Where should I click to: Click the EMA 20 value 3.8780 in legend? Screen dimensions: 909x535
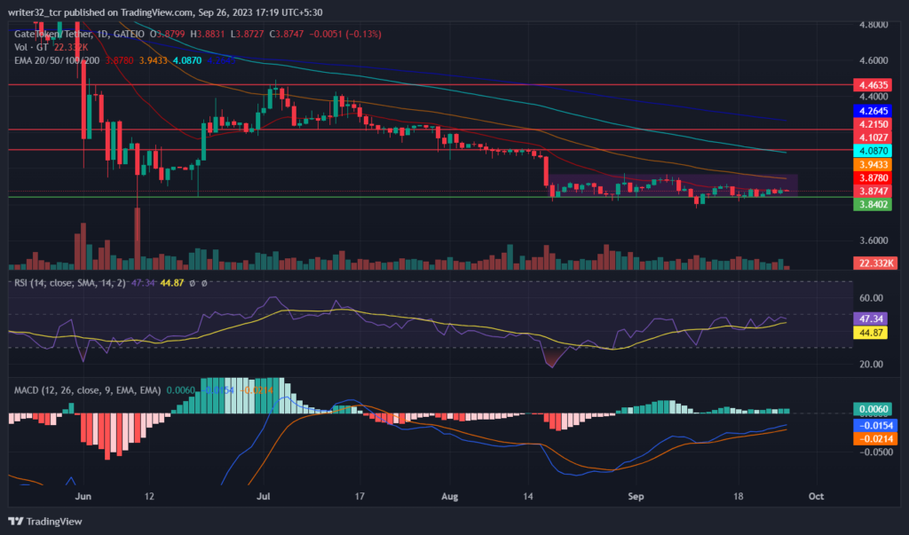pos(119,60)
